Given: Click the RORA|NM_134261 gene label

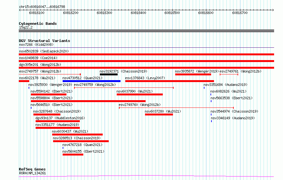Looking at the screenshot, I should pyautogui.click(x=32, y=173).
